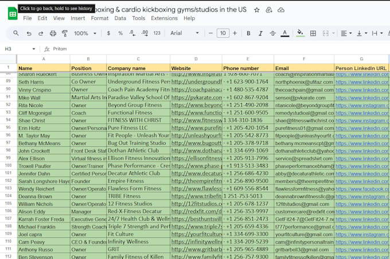Open the Arial font dropdown
This screenshot has width=390, height=259.
point(185,33)
